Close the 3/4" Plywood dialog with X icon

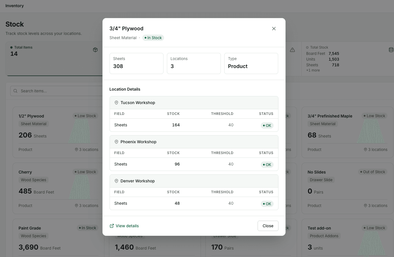tap(274, 29)
